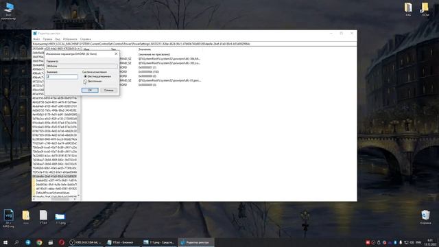Viewport: 439px width, 247px height.
Task: Select tree key starting with 6c2993b0
Action: tap(54, 139)
